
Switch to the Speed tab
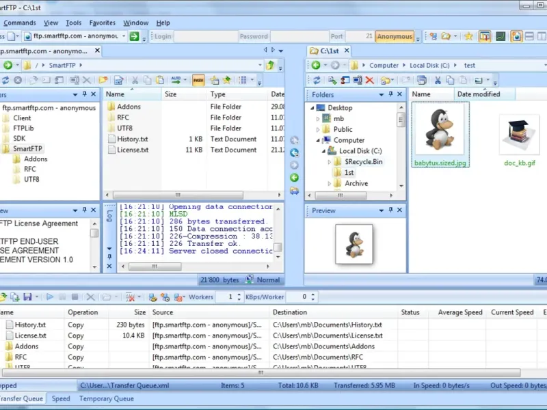(x=61, y=398)
